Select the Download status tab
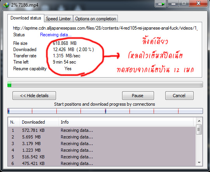Screen dimensions: 210x172 [x=26, y=18]
